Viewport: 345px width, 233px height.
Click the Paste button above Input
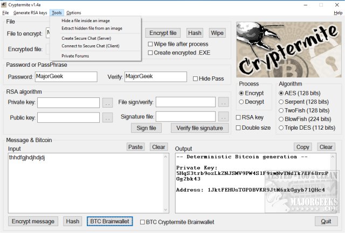(135, 147)
